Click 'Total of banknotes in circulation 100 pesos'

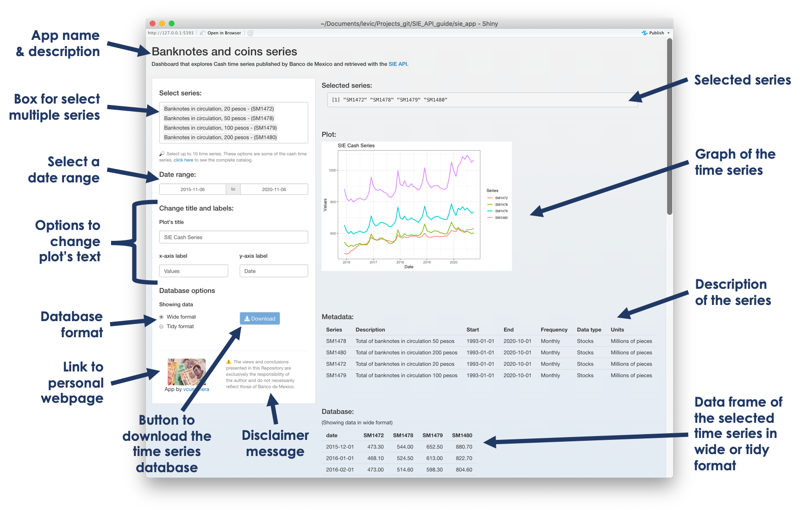(406, 375)
